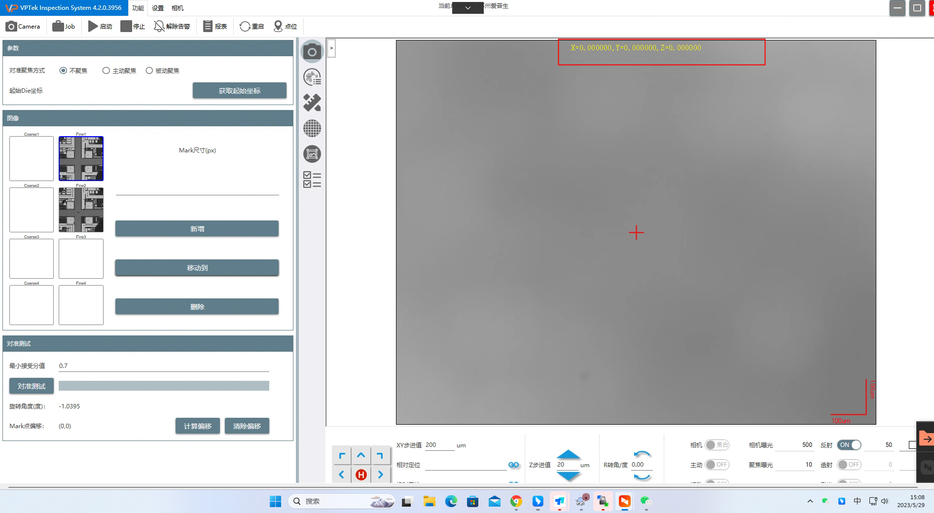Screen dimensions: 934x513
Task: Select the empty Coarse2 thumbnail slot
Action: point(32,210)
